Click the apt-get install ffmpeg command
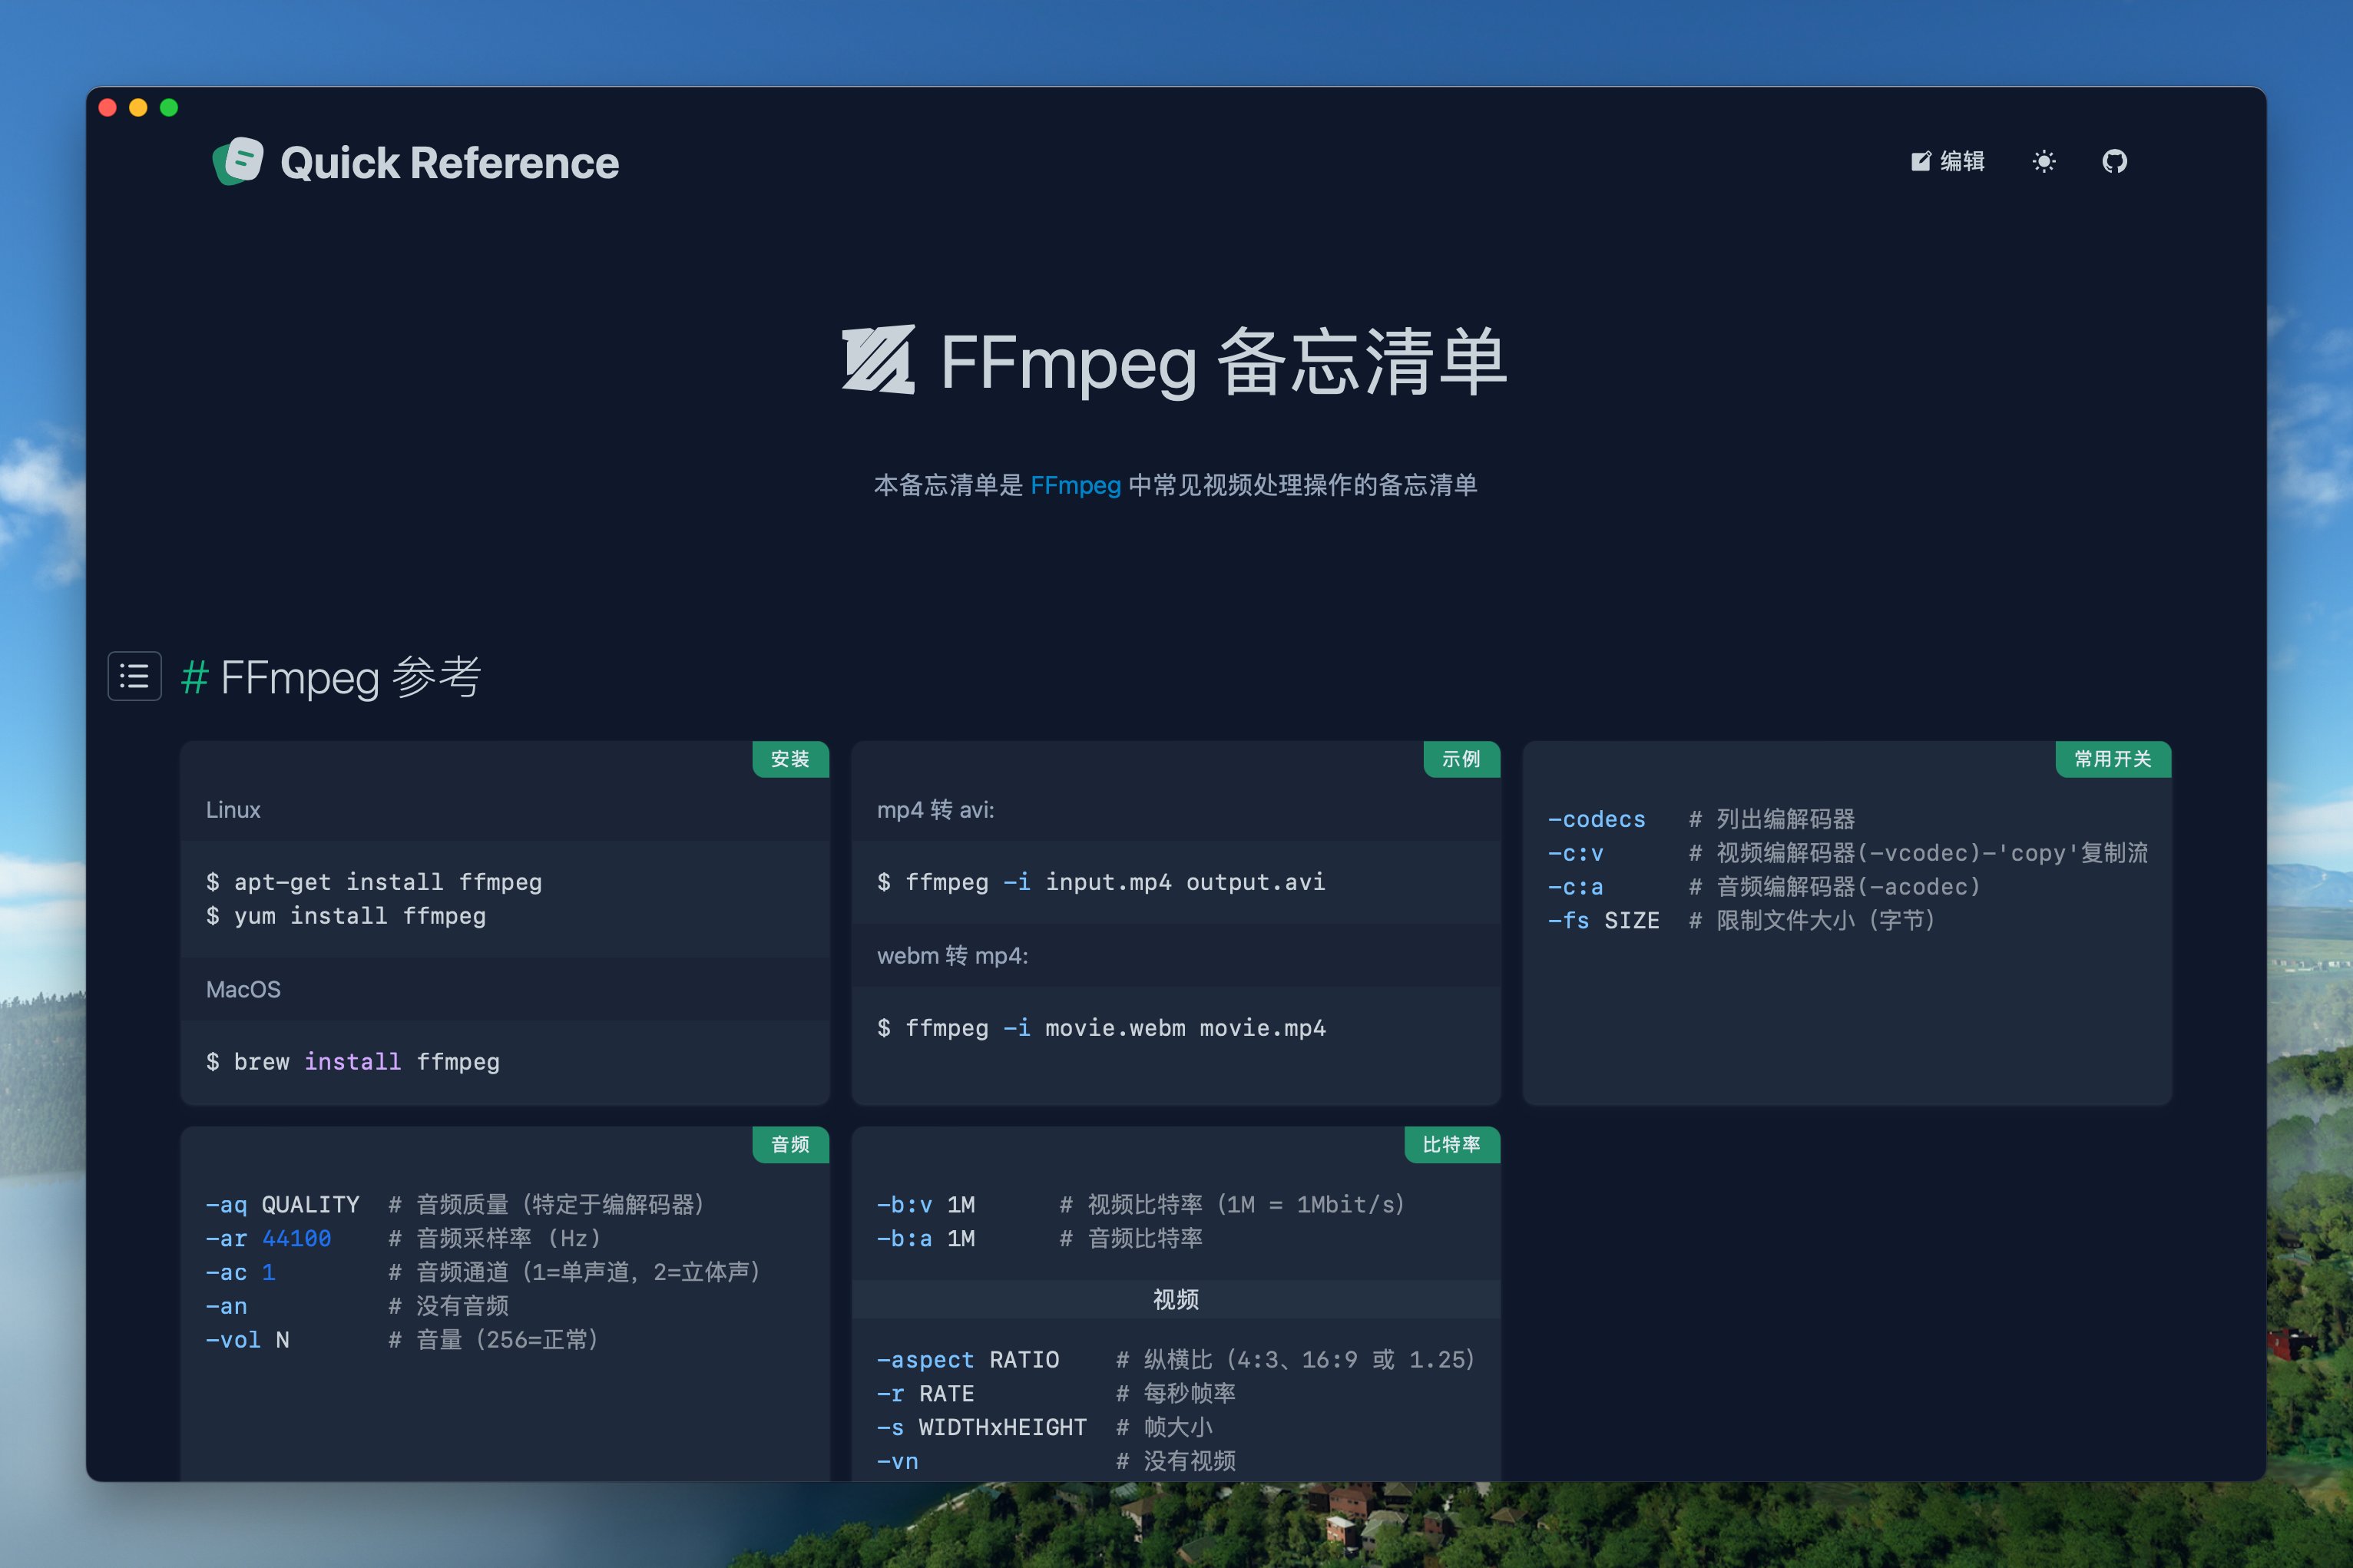Screen dimensions: 2353x1568 click(x=374, y=882)
